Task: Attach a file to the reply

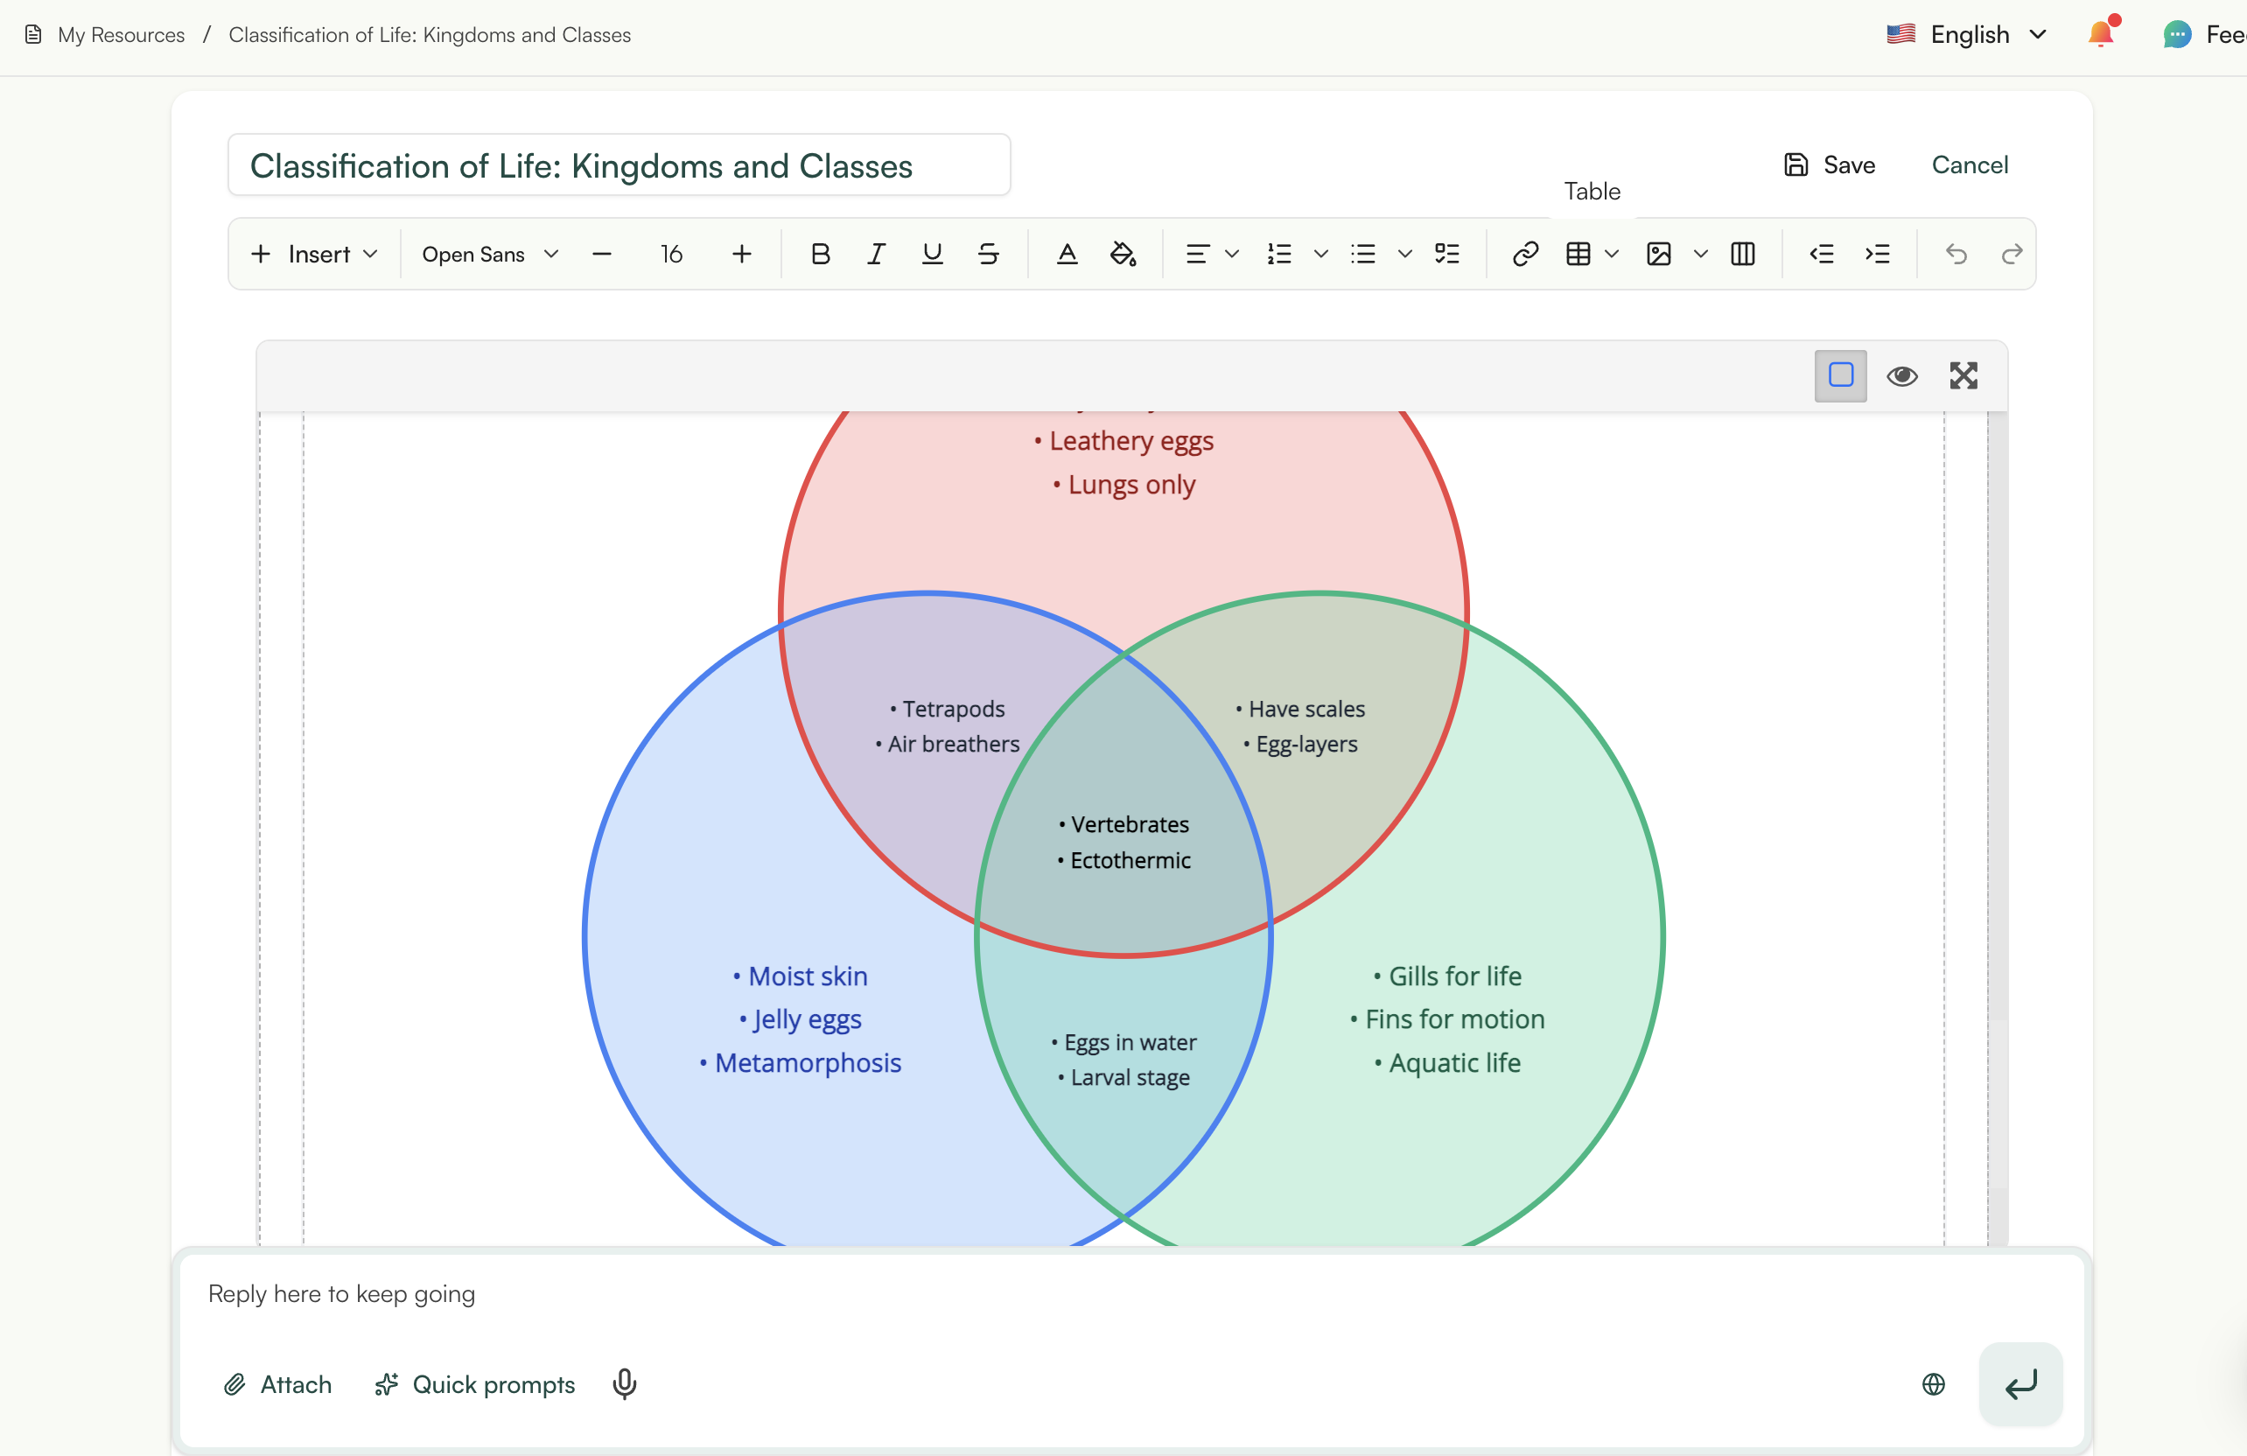Action: [277, 1384]
